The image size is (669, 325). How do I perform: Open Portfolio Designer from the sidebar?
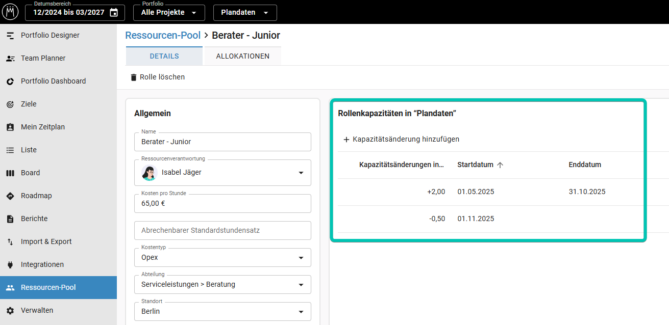coord(58,36)
